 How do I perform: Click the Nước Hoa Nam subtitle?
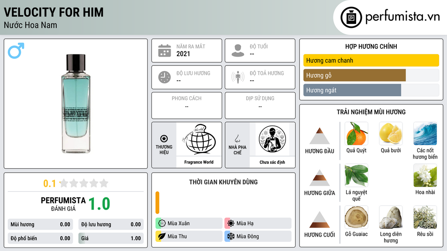pyautogui.click(x=31, y=25)
